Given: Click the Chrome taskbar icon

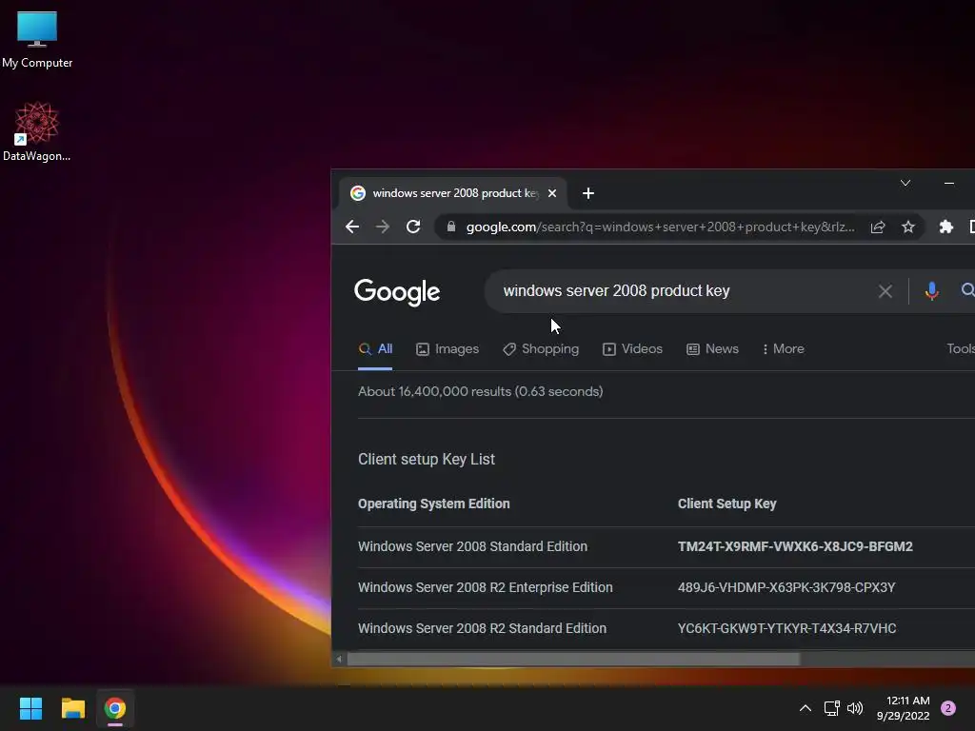Looking at the screenshot, I should point(115,708).
